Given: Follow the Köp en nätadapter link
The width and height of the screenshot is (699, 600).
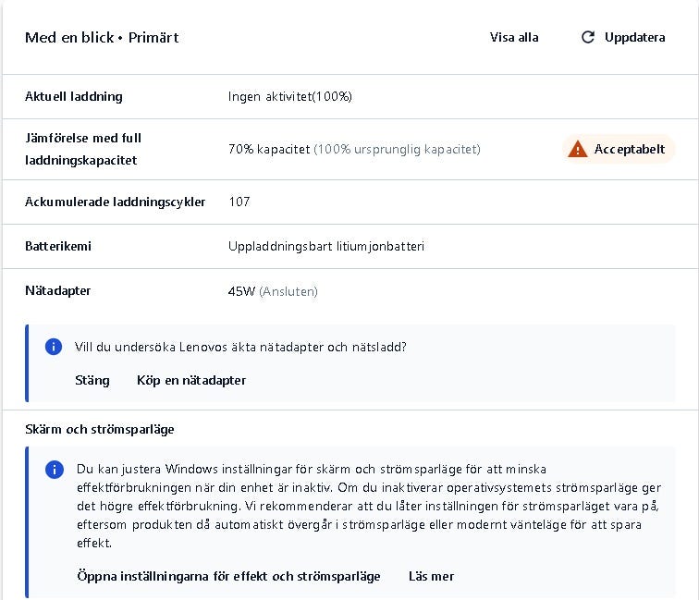Looking at the screenshot, I should coord(191,380).
